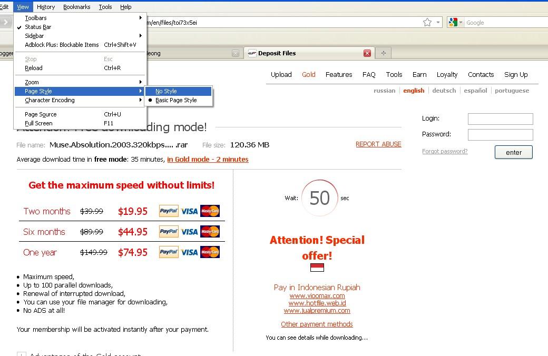Click the bookmark star icon in address bar
The width and height of the screenshot is (548, 356).
pyautogui.click(x=427, y=22)
